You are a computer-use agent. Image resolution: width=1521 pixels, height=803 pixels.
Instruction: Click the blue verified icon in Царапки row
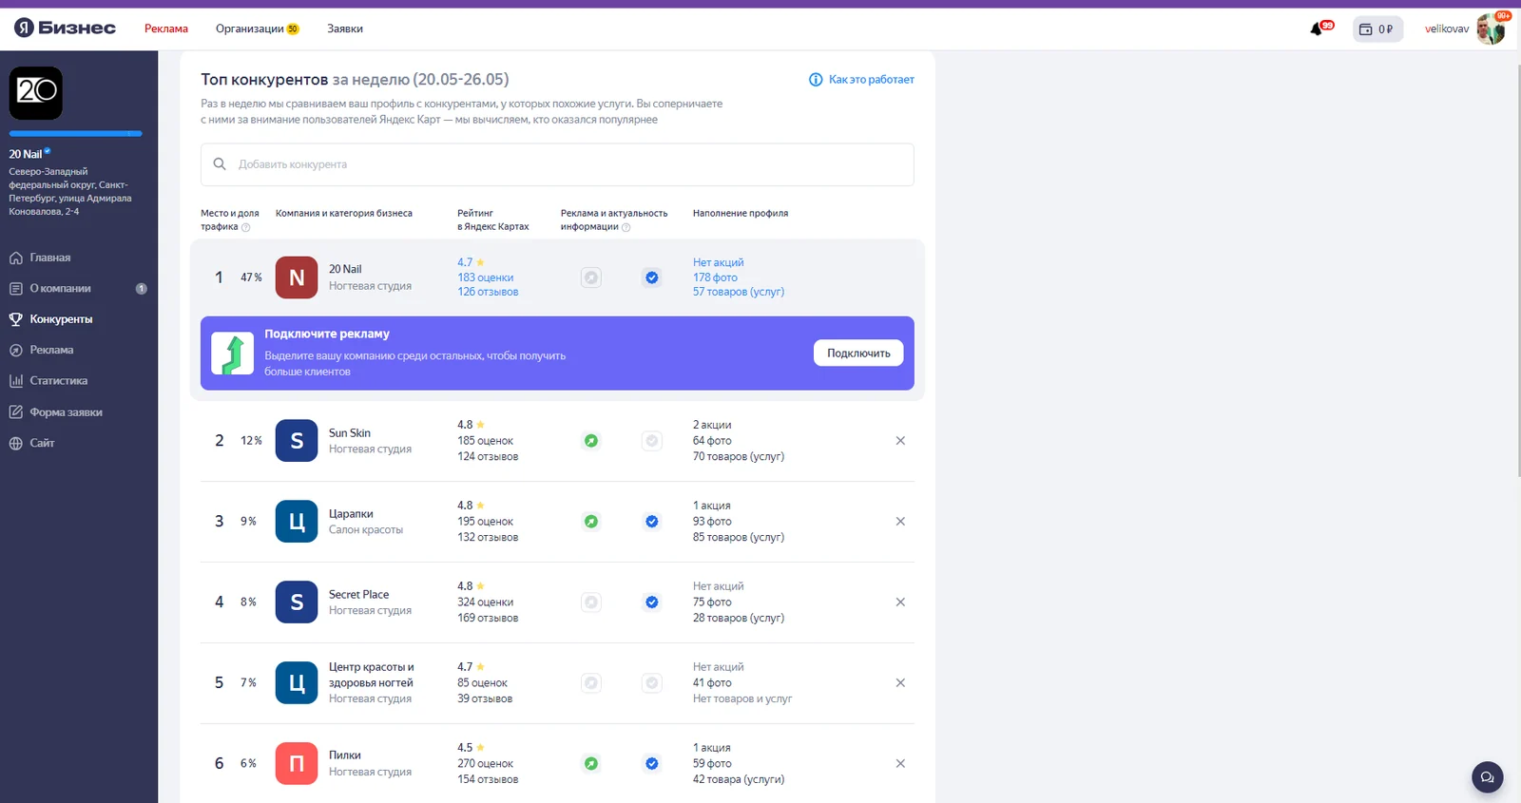pos(652,522)
